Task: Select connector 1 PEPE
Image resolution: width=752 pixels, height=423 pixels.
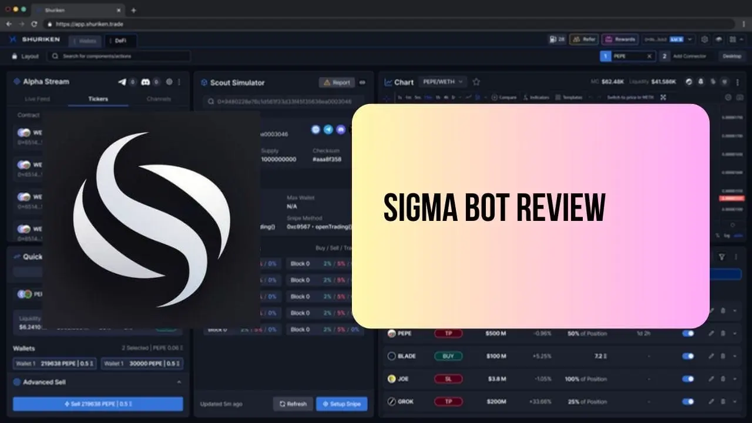Action: 627,56
